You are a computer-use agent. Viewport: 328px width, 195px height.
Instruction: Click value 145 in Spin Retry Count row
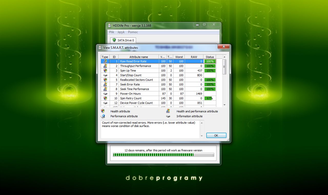point(163,98)
